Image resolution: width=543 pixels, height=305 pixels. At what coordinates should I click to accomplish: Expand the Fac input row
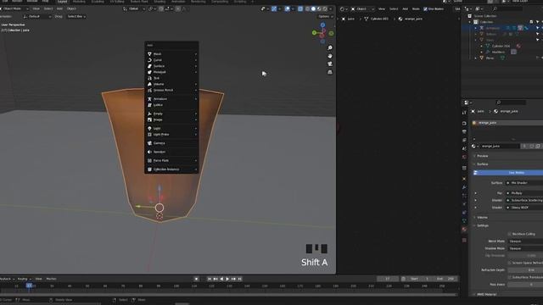click(x=475, y=193)
